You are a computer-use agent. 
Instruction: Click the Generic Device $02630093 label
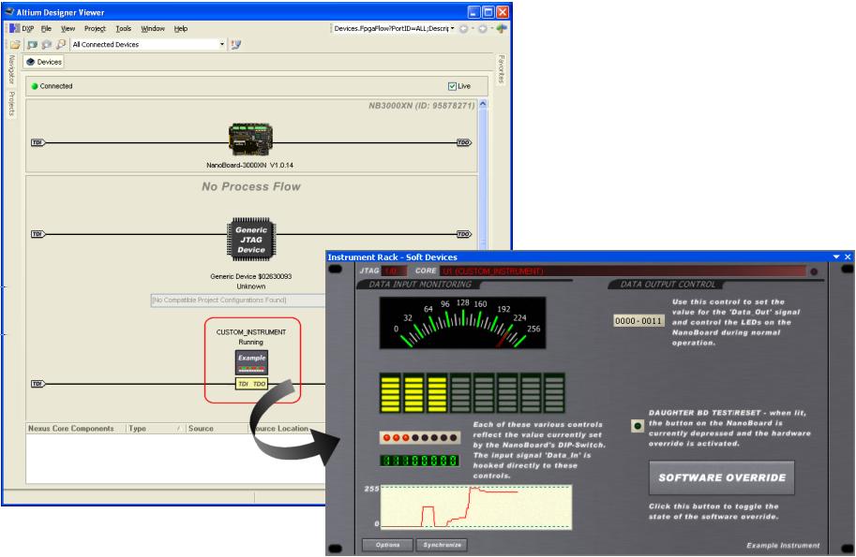click(251, 277)
